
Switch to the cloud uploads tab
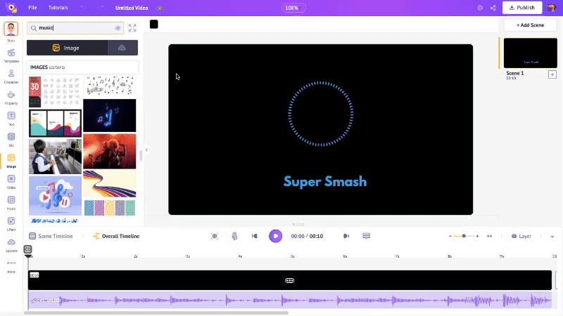(x=122, y=48)
